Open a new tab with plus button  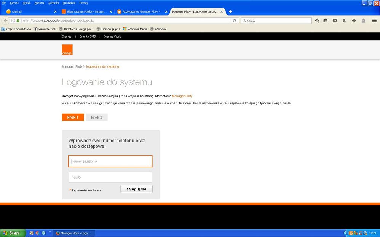click(230, 11)
